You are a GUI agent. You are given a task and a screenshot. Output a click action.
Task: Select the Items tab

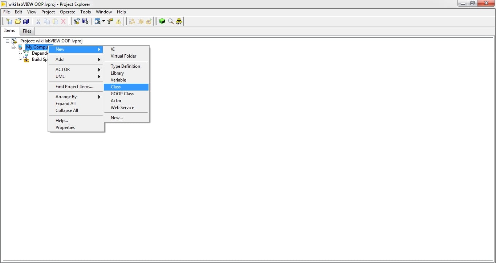pyautogui.click(x=10, y=30)
